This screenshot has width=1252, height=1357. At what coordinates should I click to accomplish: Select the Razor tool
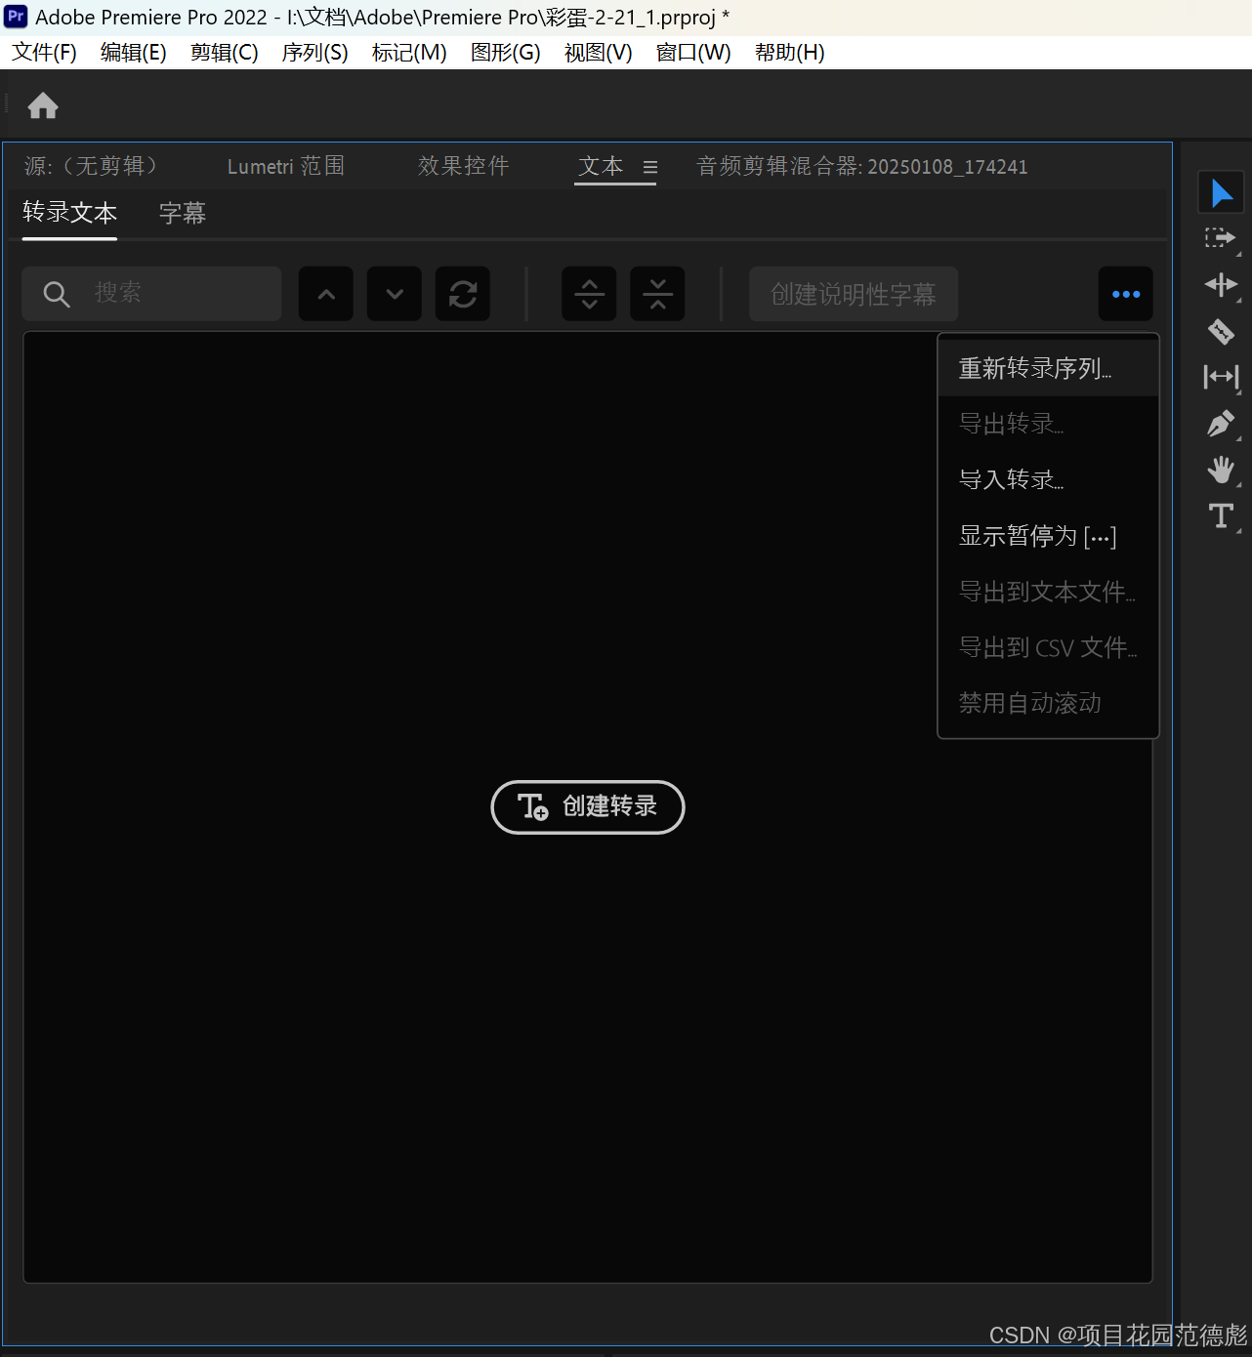pyautogui.click(x=1221, y=332)
